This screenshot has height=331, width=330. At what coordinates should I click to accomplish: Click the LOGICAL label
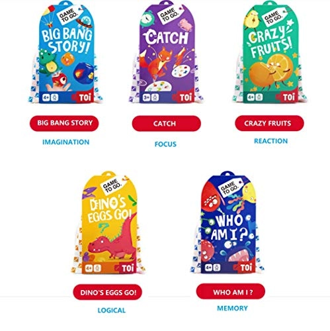coord(112,310)
